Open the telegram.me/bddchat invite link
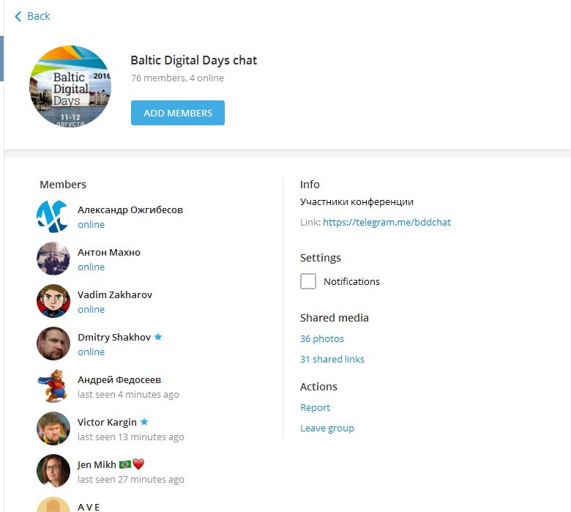This screenshot has width=571, height=512. tap(387, 222)
